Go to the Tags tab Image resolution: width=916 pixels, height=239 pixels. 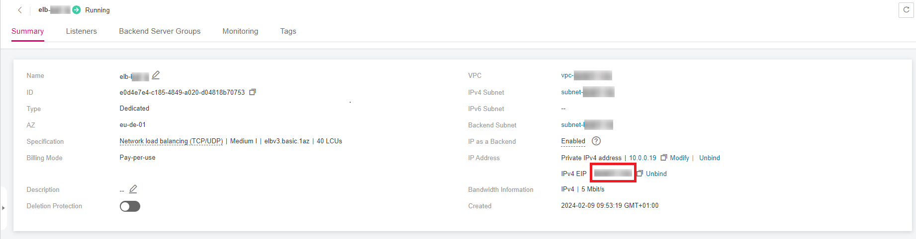pos(288,31)
